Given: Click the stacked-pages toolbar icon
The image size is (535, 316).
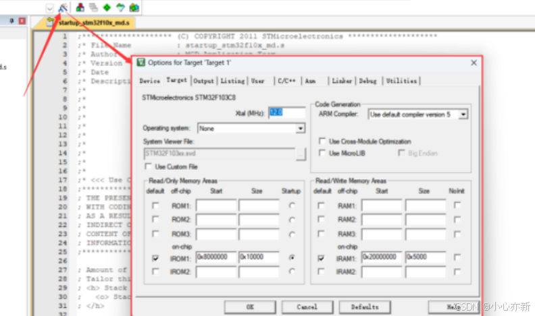Looking at the screenshot, I should point(93,7).
